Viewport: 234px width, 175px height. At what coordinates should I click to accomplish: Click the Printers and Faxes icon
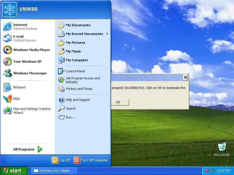61,89
